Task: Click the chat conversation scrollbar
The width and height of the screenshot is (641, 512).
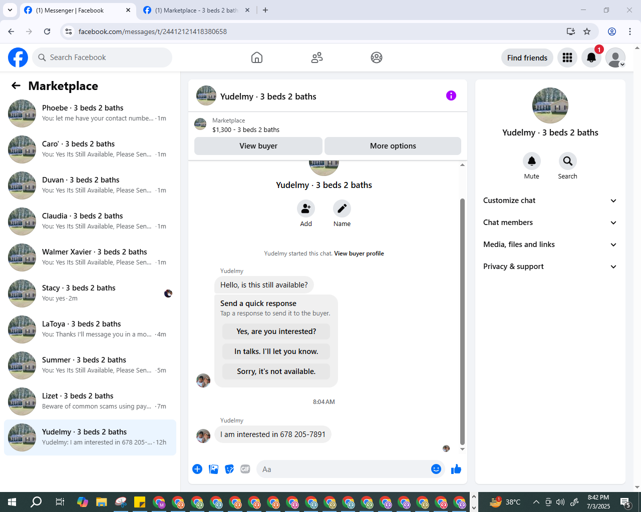Action: point(462,321)
